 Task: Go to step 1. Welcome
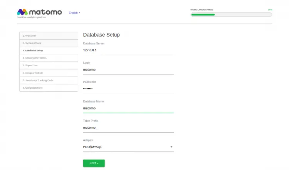(49, 36)
